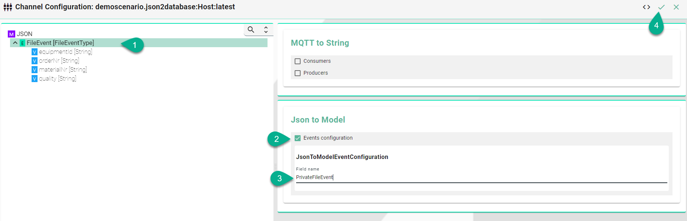Viewport: 687px width, 221px height.
Task: Select the JSON root model node
Action: pos(25,34)
